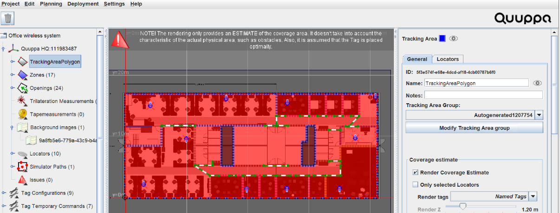Expand the Tag Configurations node

(4, 193)
